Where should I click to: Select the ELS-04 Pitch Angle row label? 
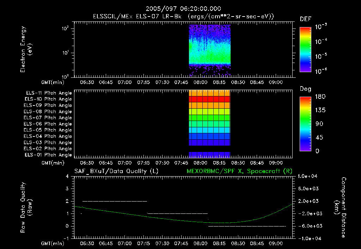coord(48,136)
